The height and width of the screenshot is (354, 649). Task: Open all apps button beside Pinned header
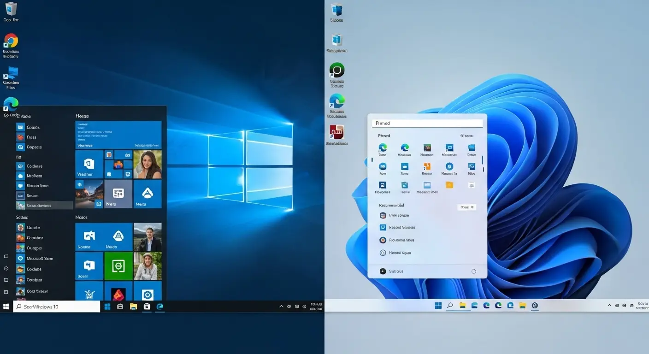coord(466,136)
